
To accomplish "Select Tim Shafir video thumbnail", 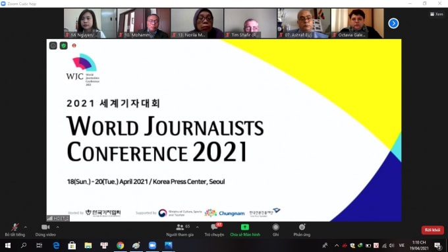I will click(250, 23).
